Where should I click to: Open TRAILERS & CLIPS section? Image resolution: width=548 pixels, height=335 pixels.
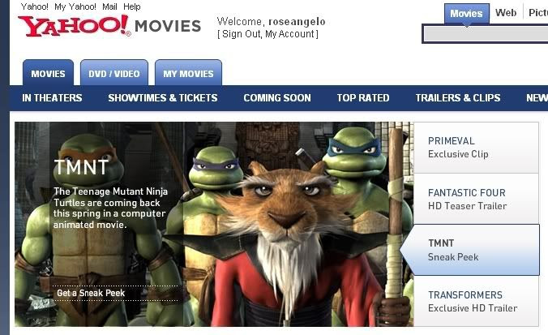click(458, 98)
